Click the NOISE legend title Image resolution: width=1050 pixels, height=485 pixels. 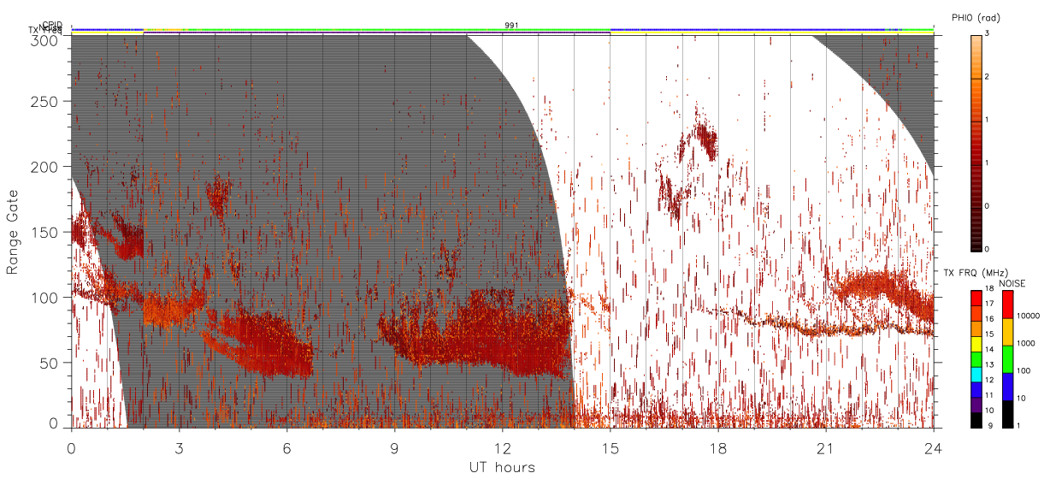pos(1012,283)
